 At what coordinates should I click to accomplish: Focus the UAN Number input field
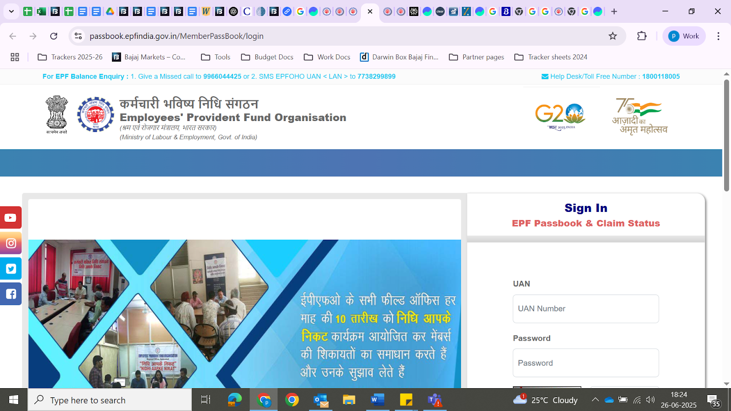[586, 309]
